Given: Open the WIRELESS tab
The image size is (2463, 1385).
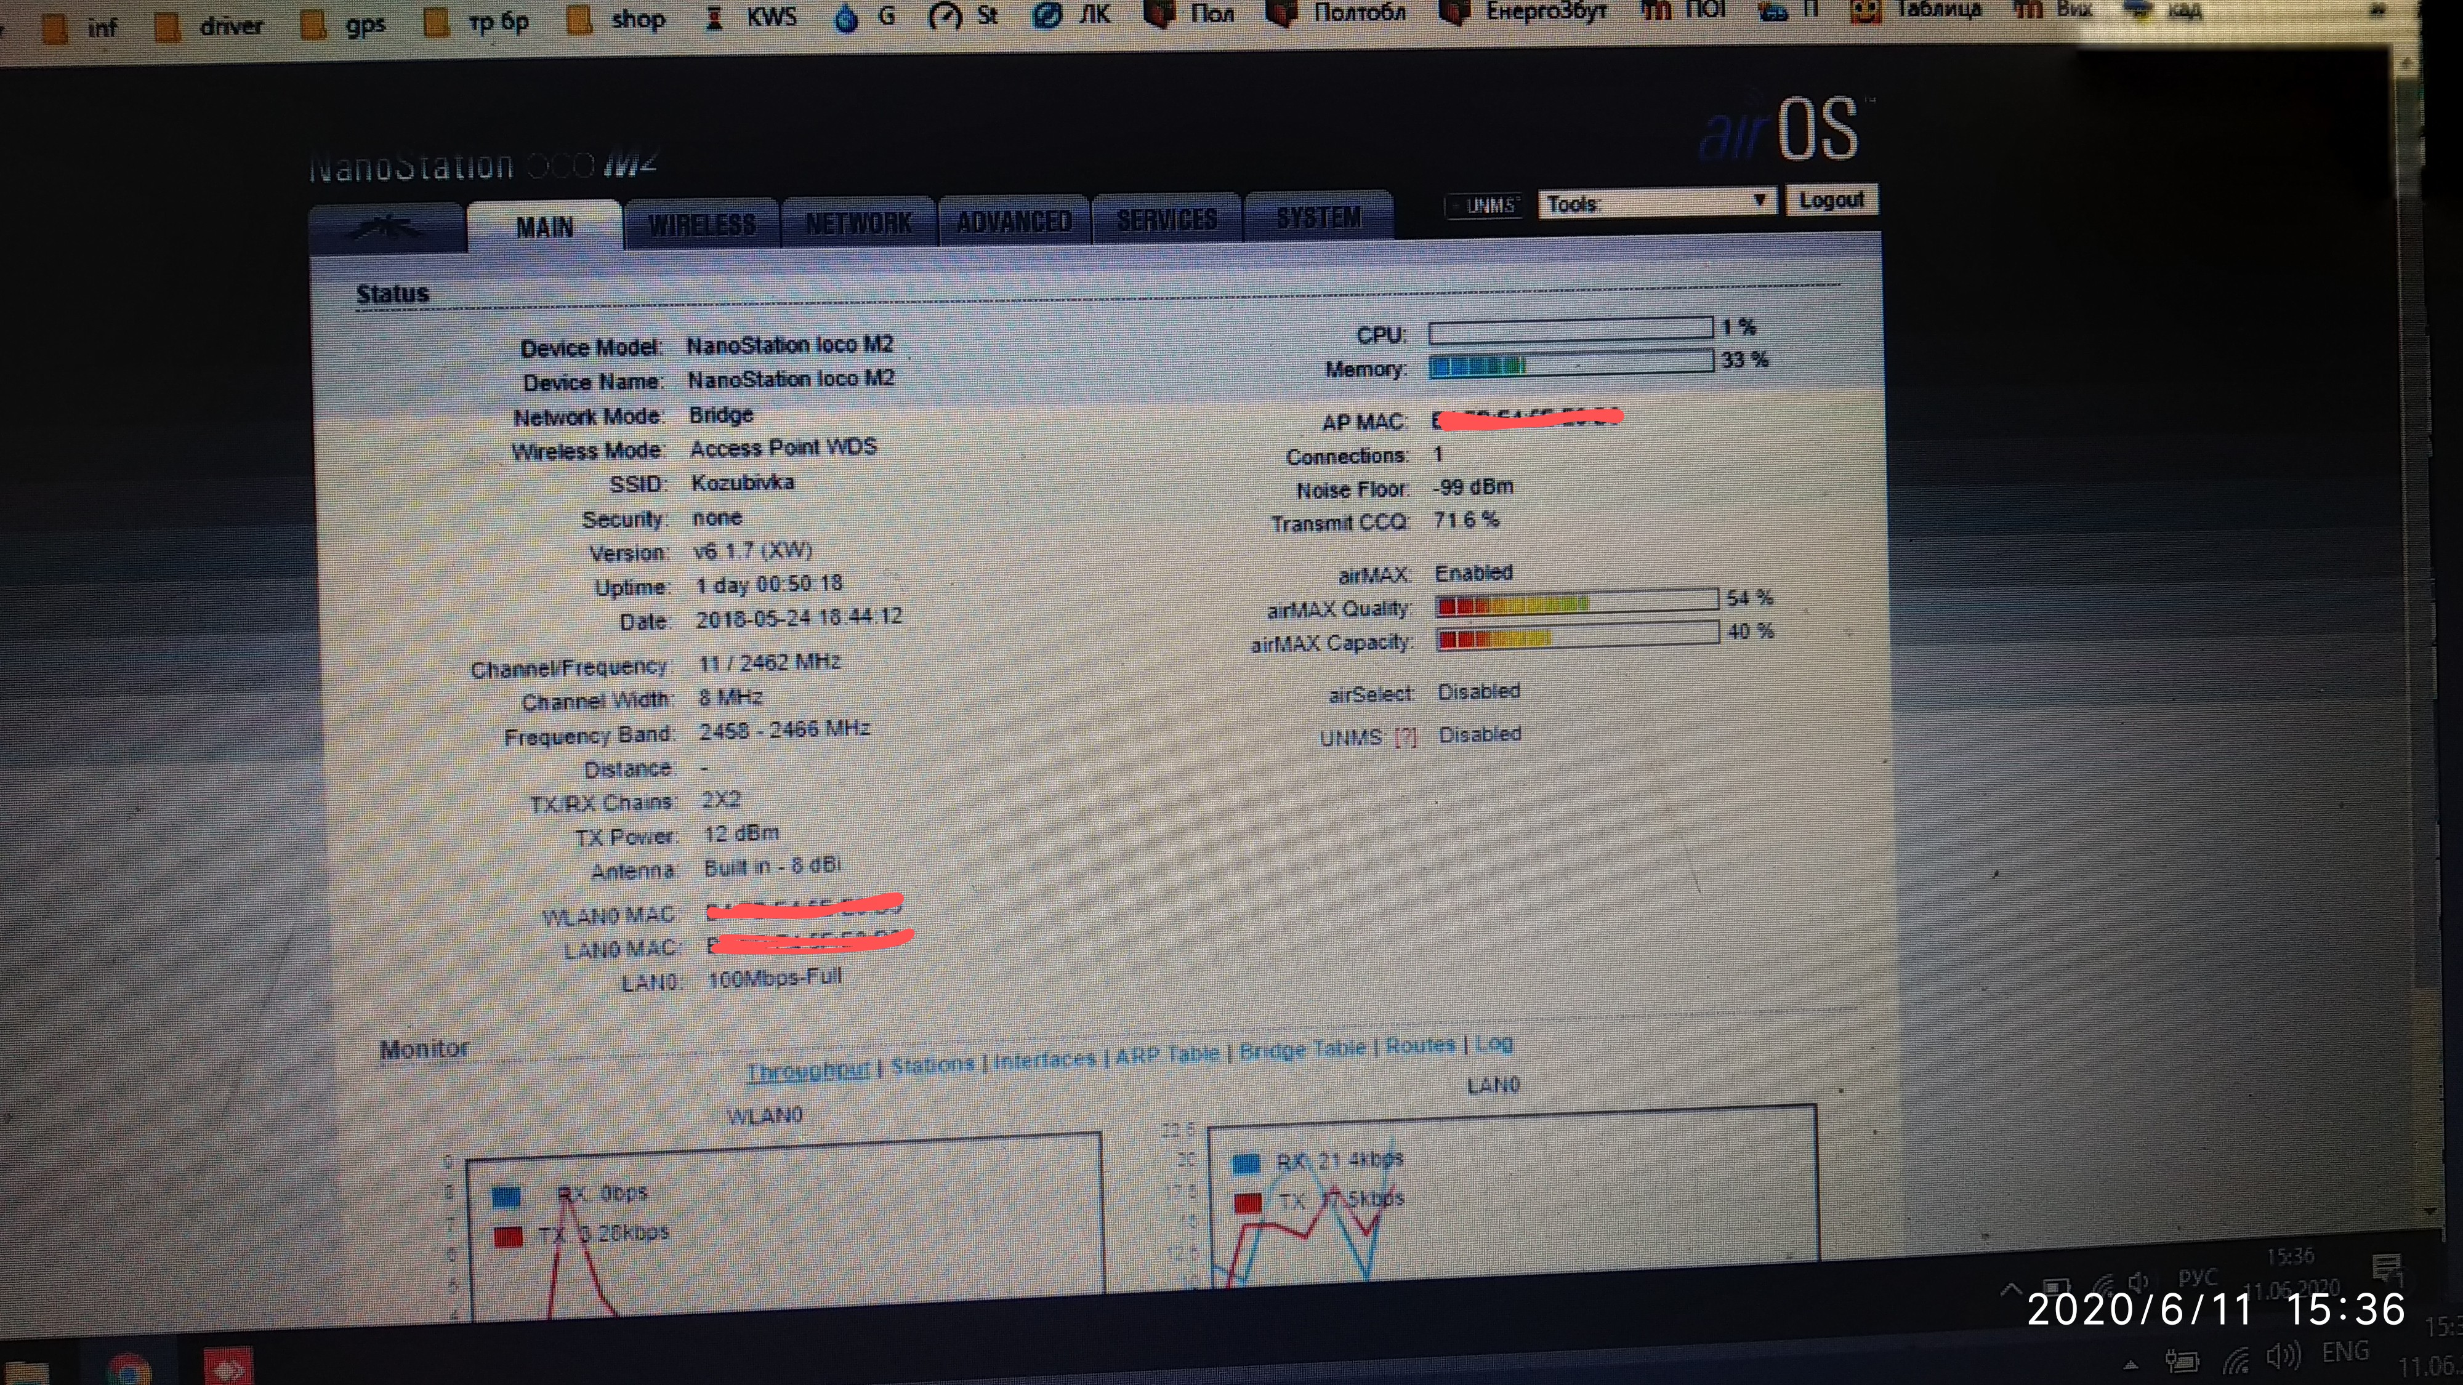Looking at the screenshot, I should point(702,225).
